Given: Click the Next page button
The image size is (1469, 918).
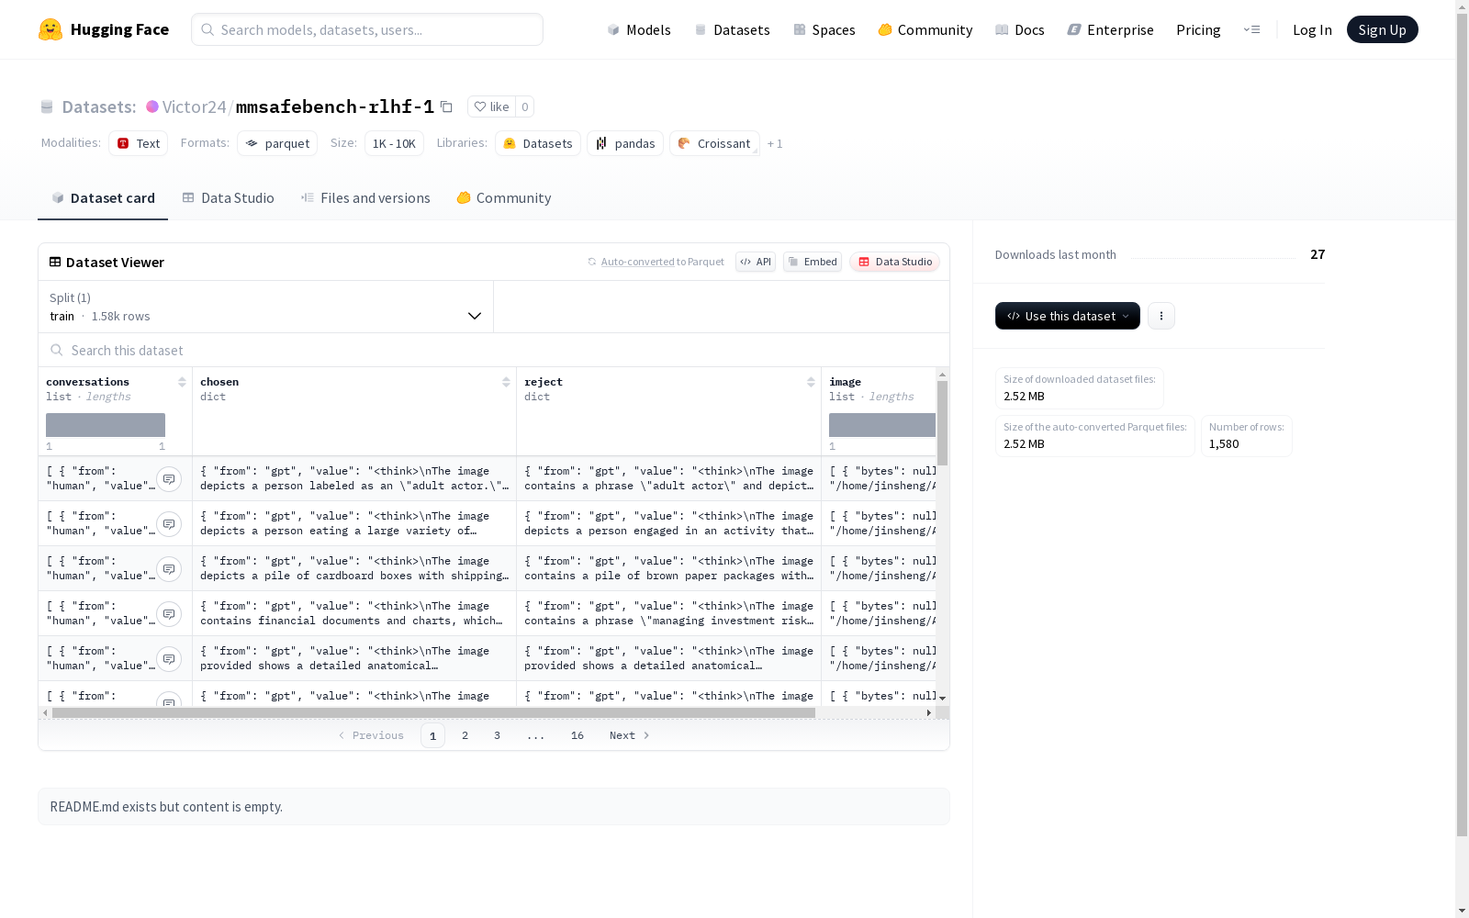Looking at the screenshot, I should pos(630,735).
